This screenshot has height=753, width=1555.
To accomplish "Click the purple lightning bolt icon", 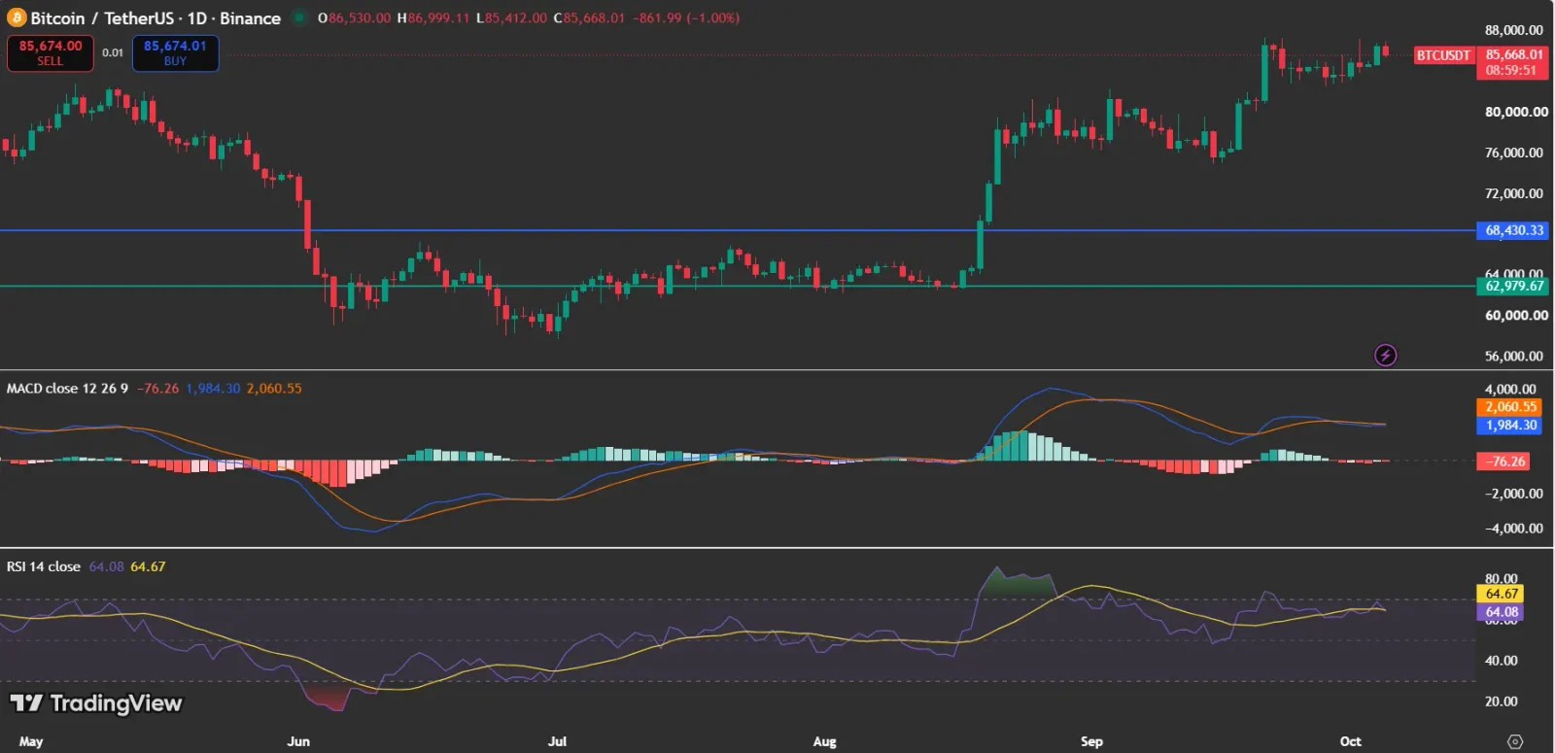I will click(x=1386, y=356).
